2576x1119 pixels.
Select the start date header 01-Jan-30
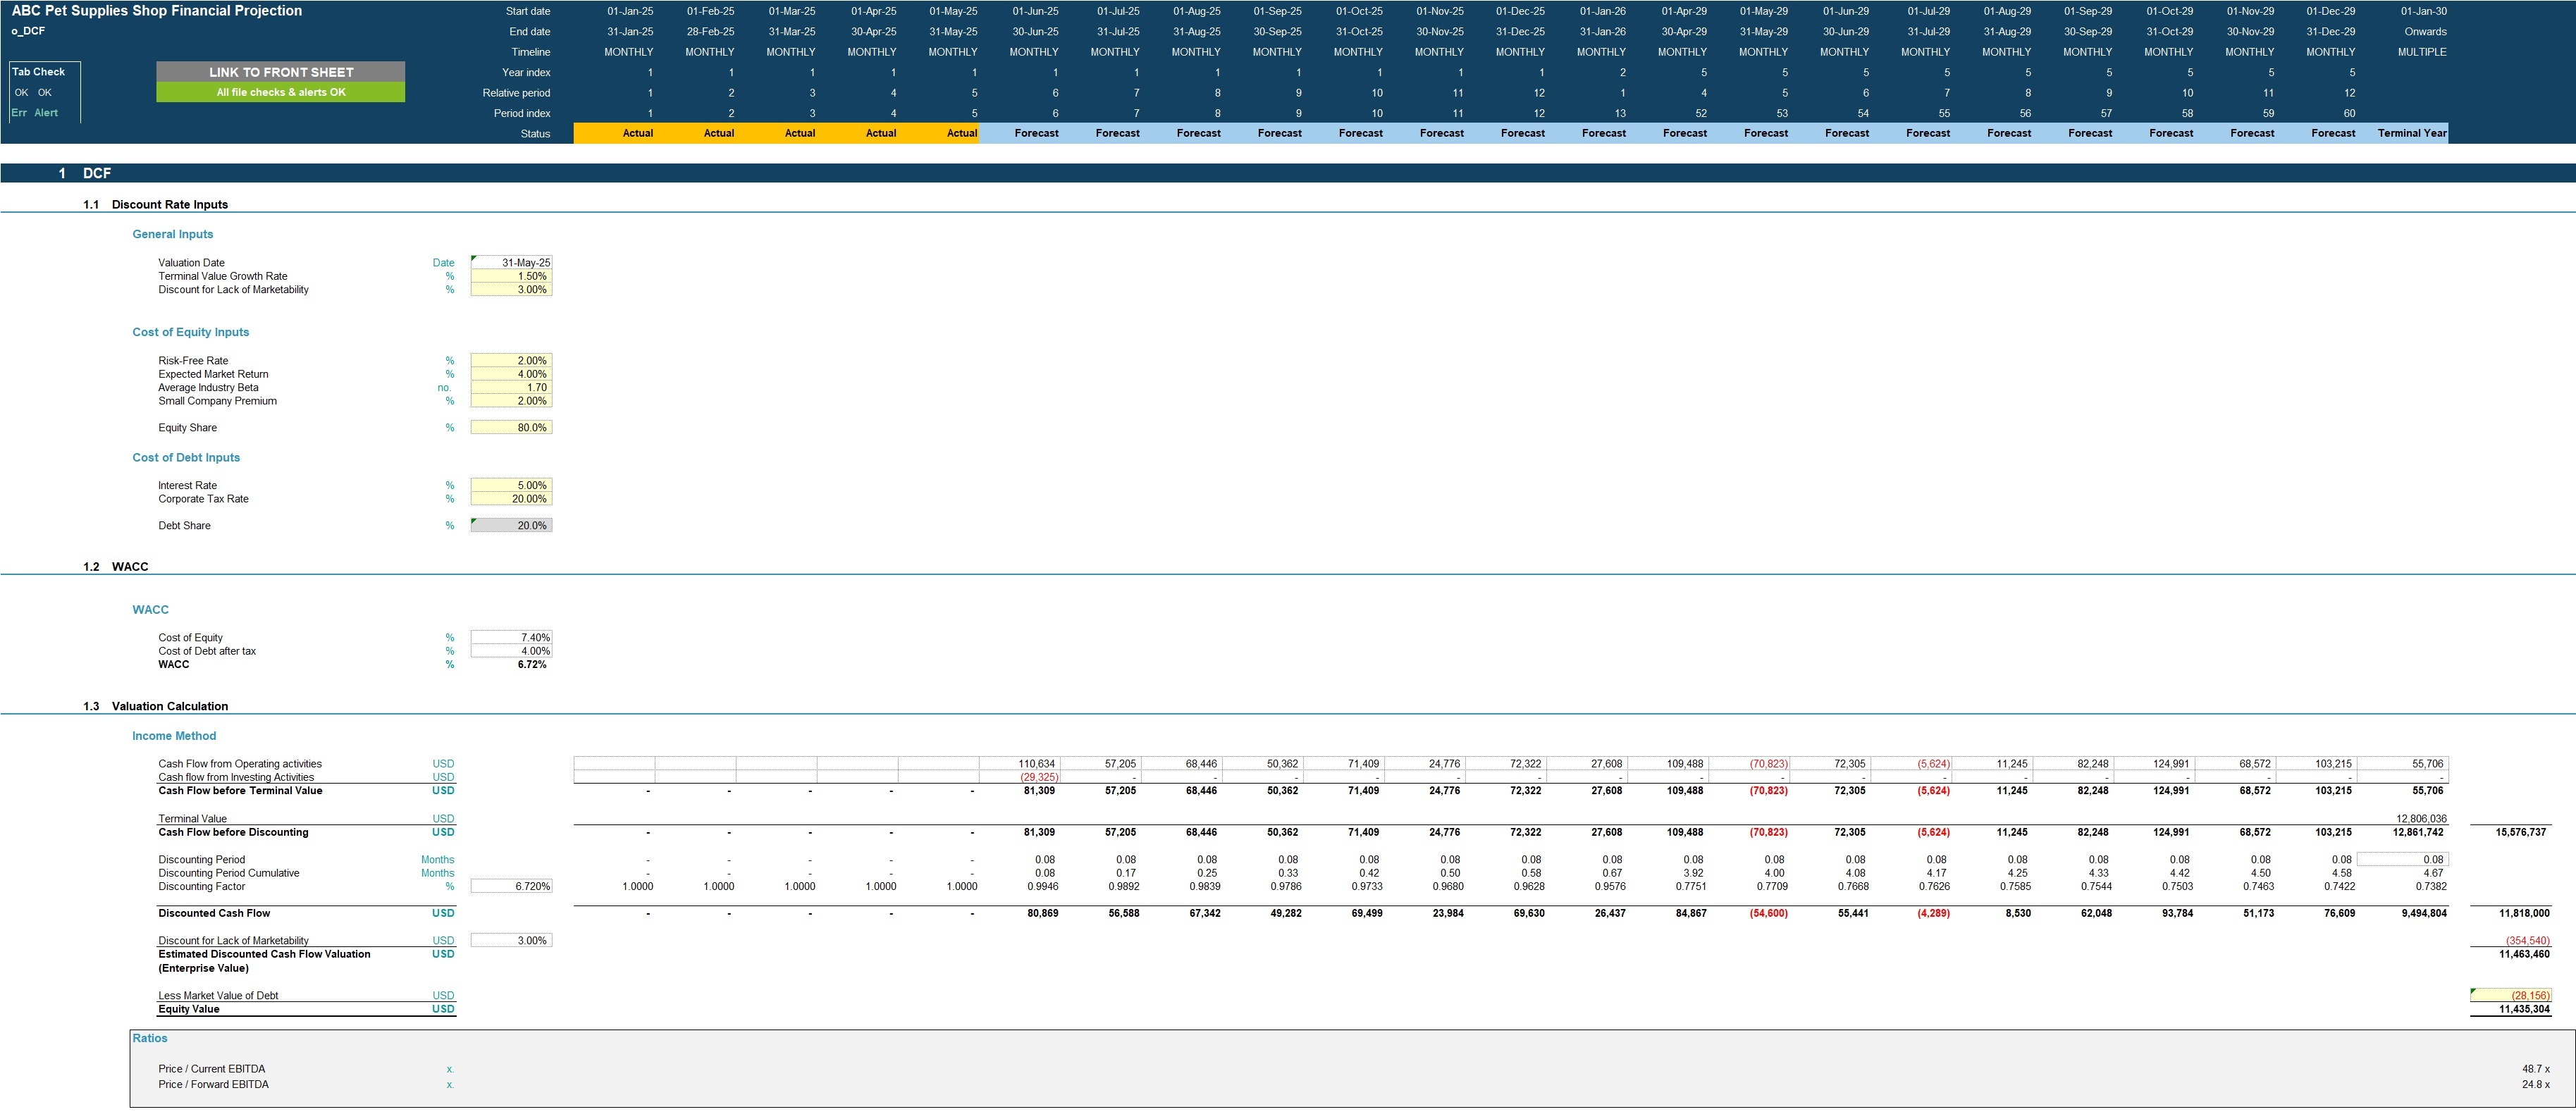2424,12
